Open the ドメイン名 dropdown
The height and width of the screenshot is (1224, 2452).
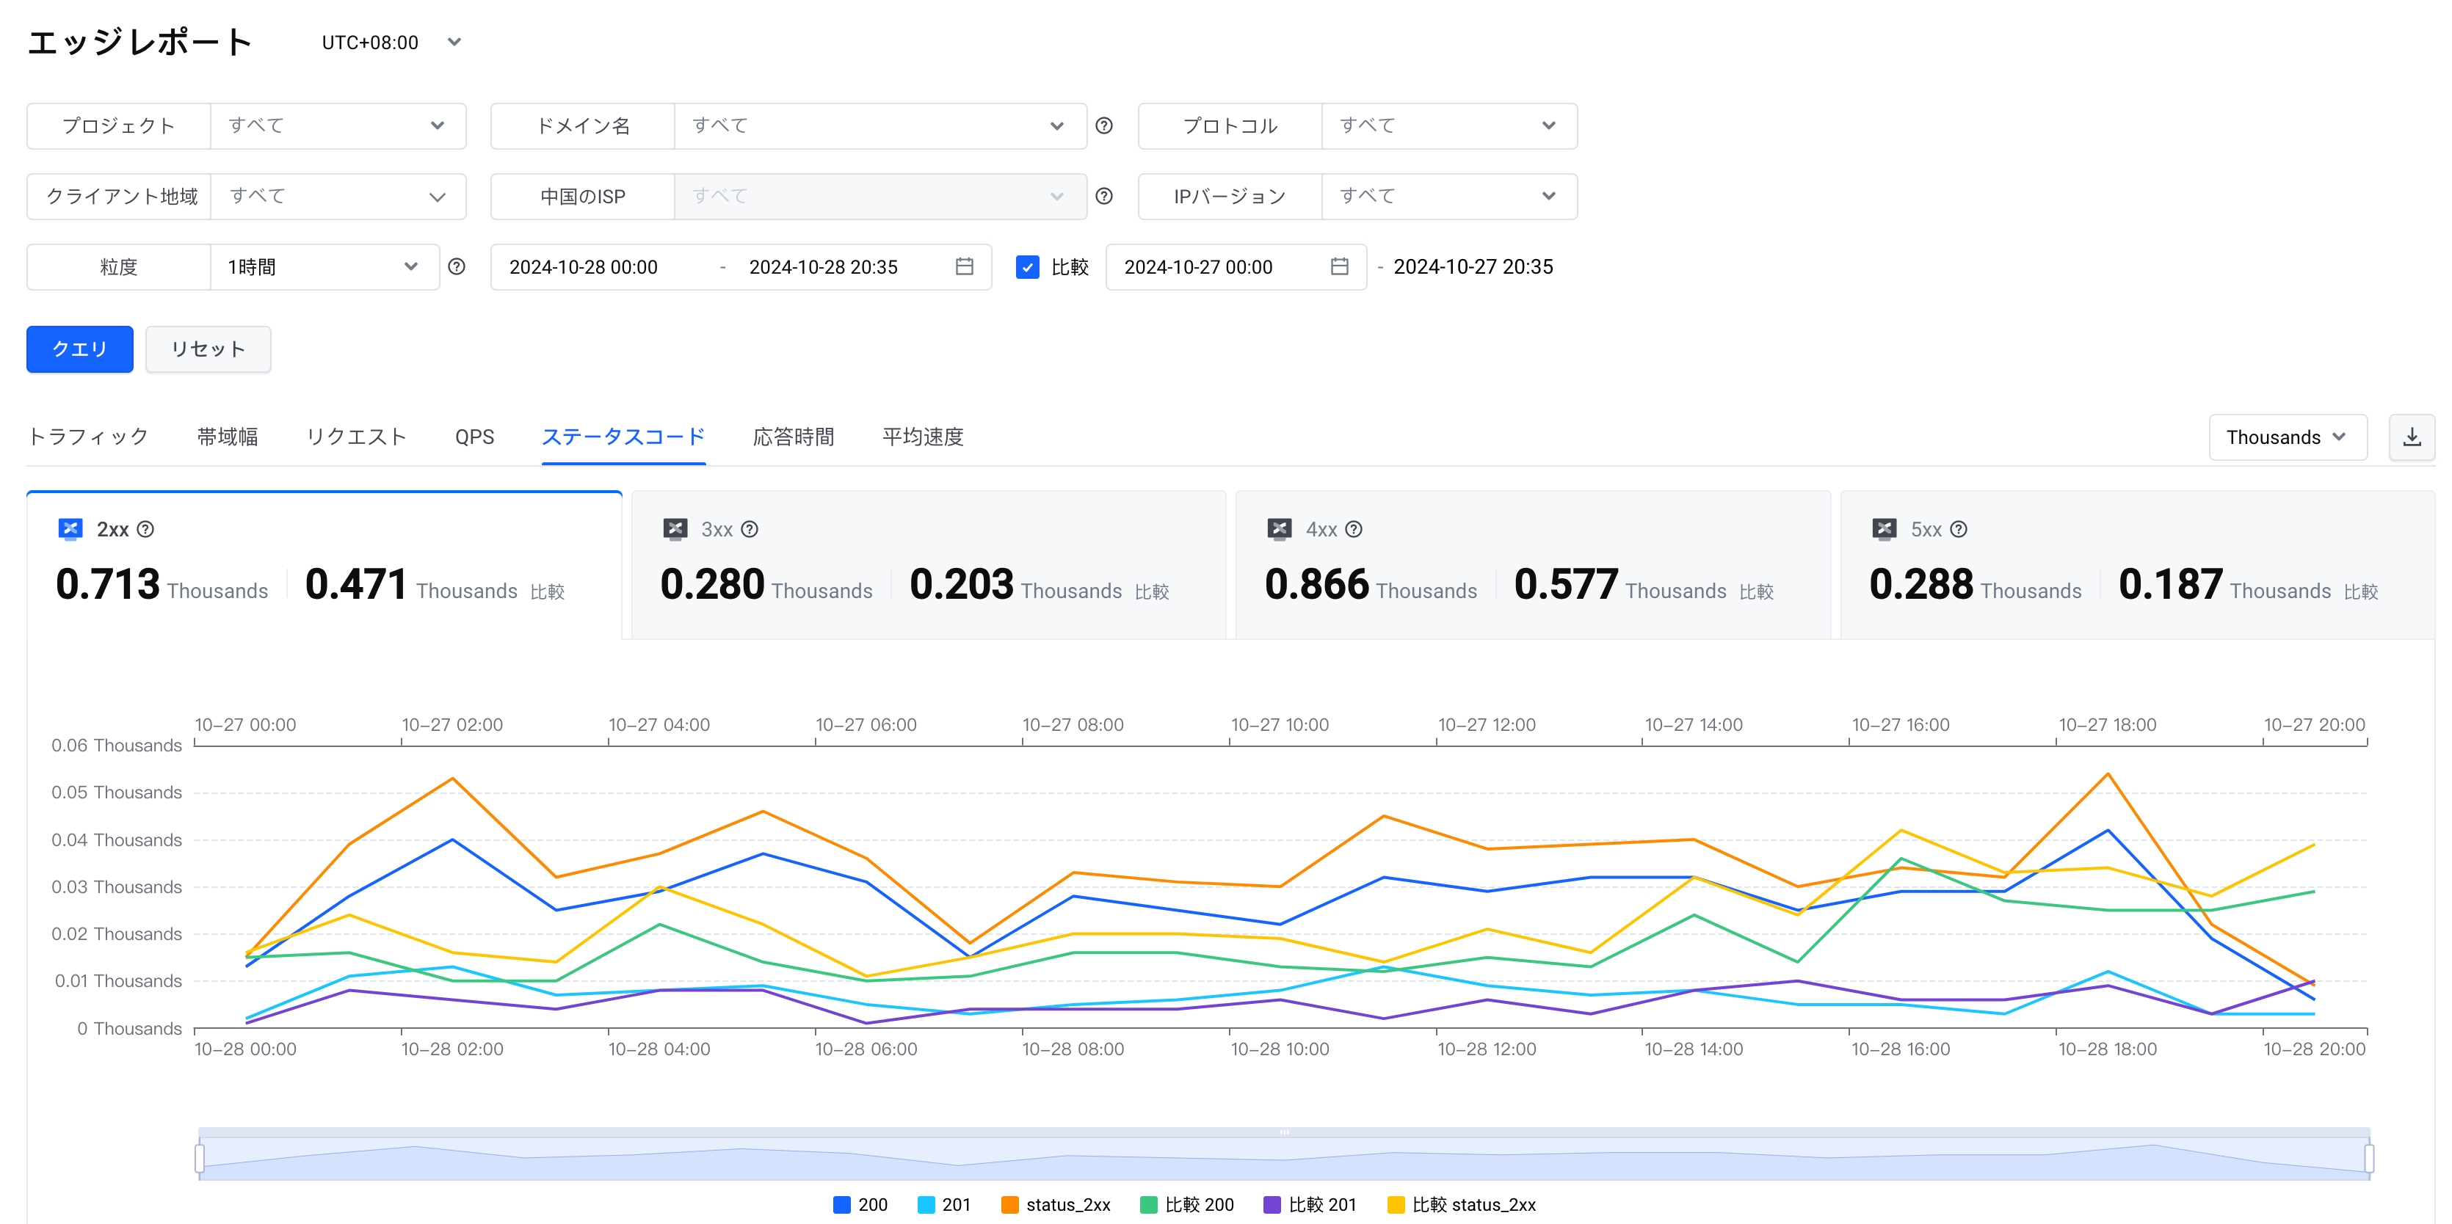[880, 125]
